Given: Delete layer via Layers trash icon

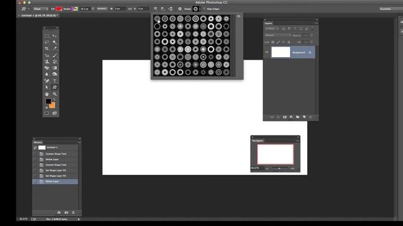Looking at the screenshot, I should (310, 117).
